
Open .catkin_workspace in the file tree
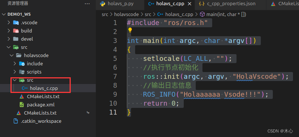click(x=48, y=121)
